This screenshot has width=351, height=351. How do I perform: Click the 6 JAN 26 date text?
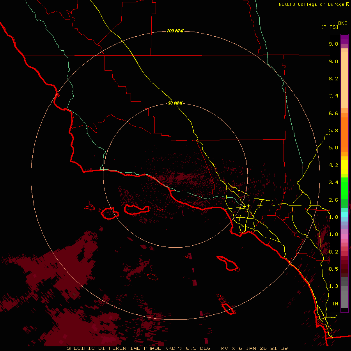253,348
